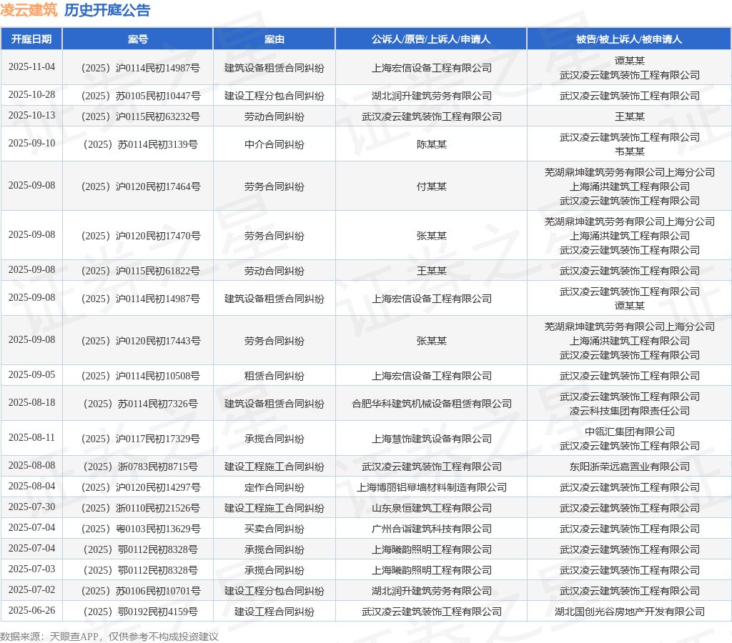This screenshot has height=643, width=732.
Task: Click plaintiff 上海博丽铝幕墙材料制造有限公司
Action: [x=431, y=487]
